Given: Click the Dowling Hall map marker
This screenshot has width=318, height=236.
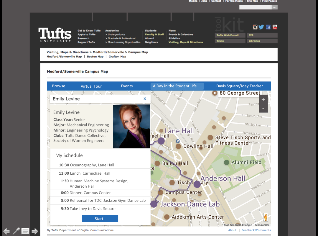Looking at the screenshot, I should 178,146.
